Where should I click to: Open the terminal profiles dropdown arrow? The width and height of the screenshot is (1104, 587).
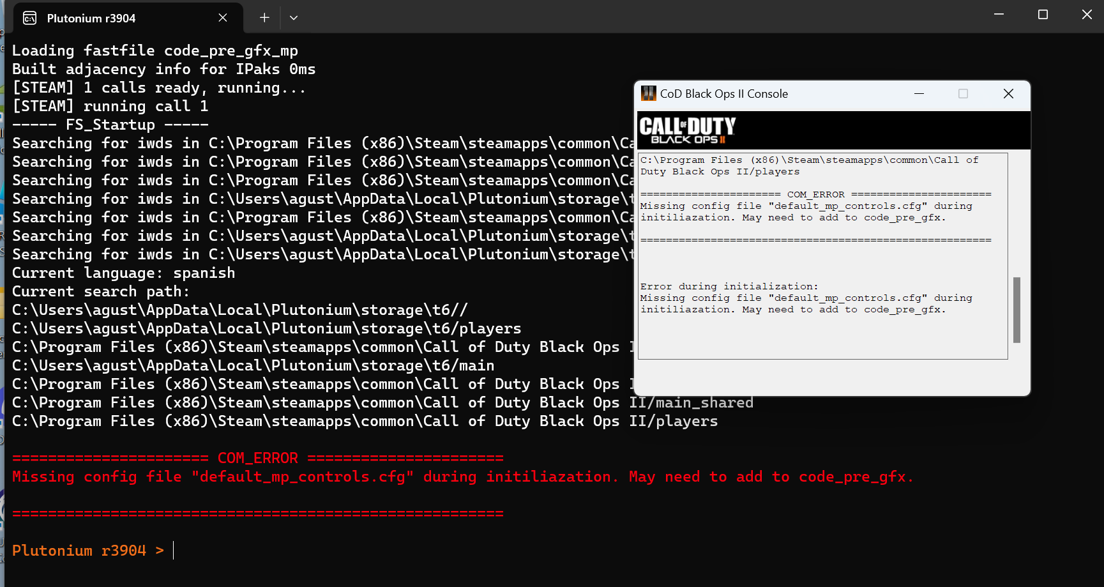point(294,18)
